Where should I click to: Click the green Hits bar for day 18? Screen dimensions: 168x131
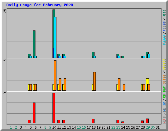93,55
